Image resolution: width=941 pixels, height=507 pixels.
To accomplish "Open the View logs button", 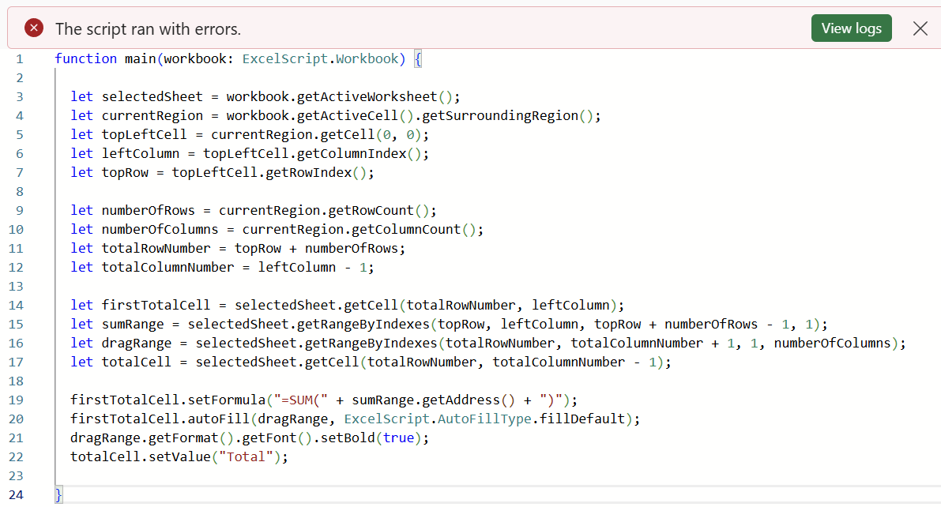I will [x=851, y=28].
